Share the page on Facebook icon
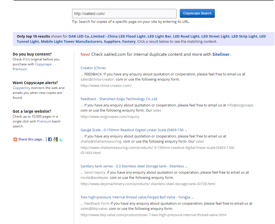The height and width of the screenshot is (224, 275). click(x=50, y=139)
